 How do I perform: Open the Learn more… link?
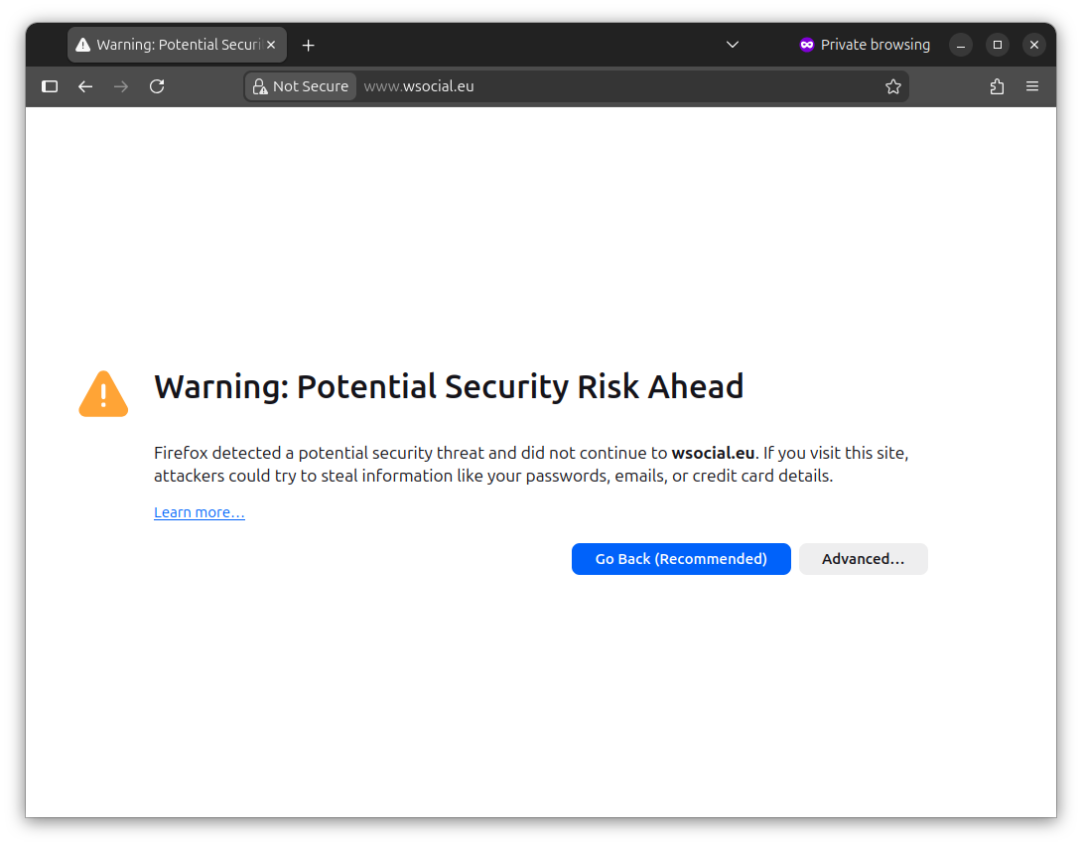[x=200, y=512]
